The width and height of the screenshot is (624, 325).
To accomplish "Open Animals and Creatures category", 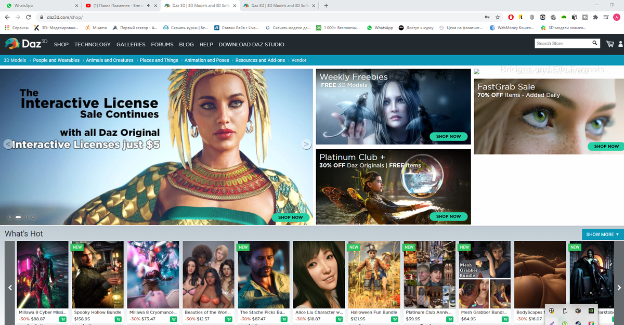I will 110,60.
